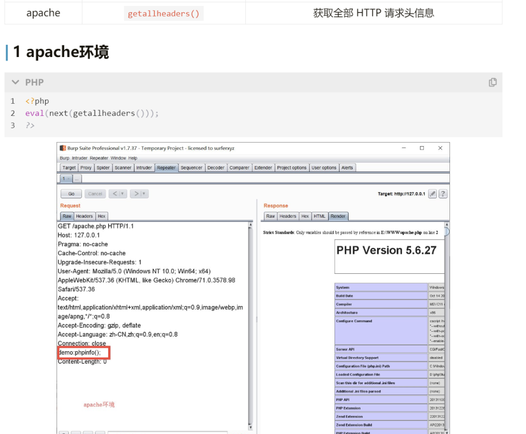Open the Repeater menu in menu bar
Screen dimensions: 526x434
click(99, 158)
